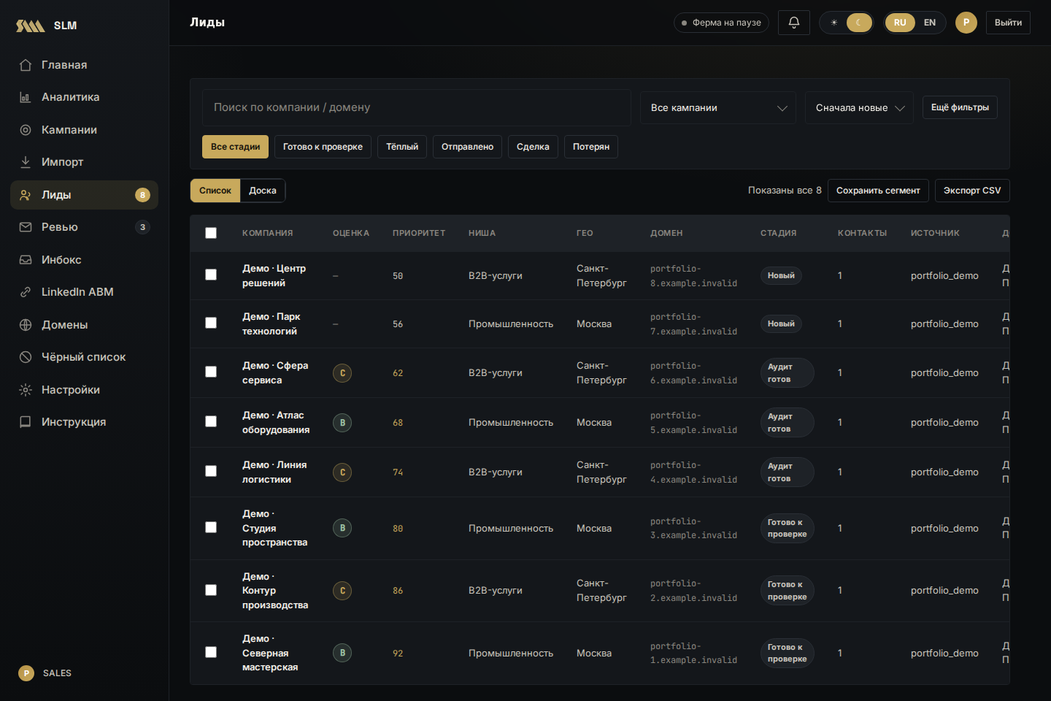Image resolution: width=1051 pixels, height=701 pixels.
Task: Switch language to EN
Action: pos(930,23)
